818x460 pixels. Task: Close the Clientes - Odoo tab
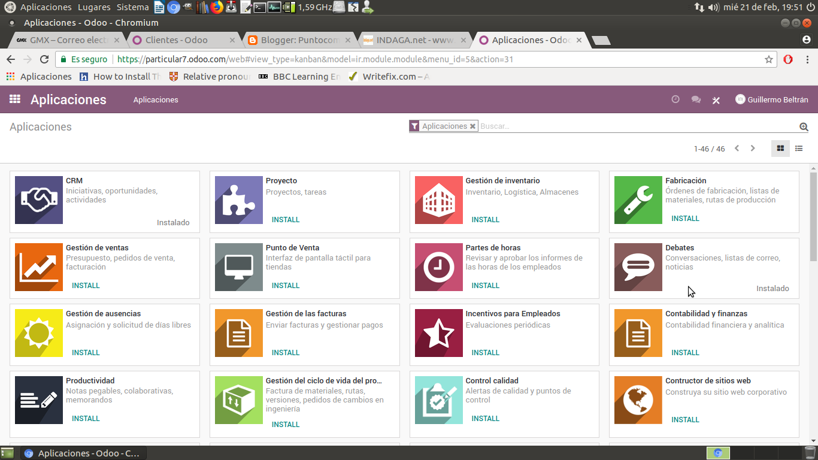point(232,40)
